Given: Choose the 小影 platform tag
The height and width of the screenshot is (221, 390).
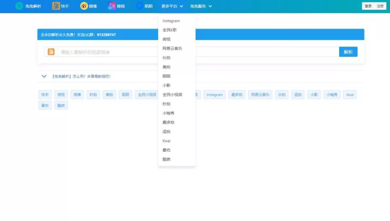Looking at the screenshot, I should click(314, 95).
